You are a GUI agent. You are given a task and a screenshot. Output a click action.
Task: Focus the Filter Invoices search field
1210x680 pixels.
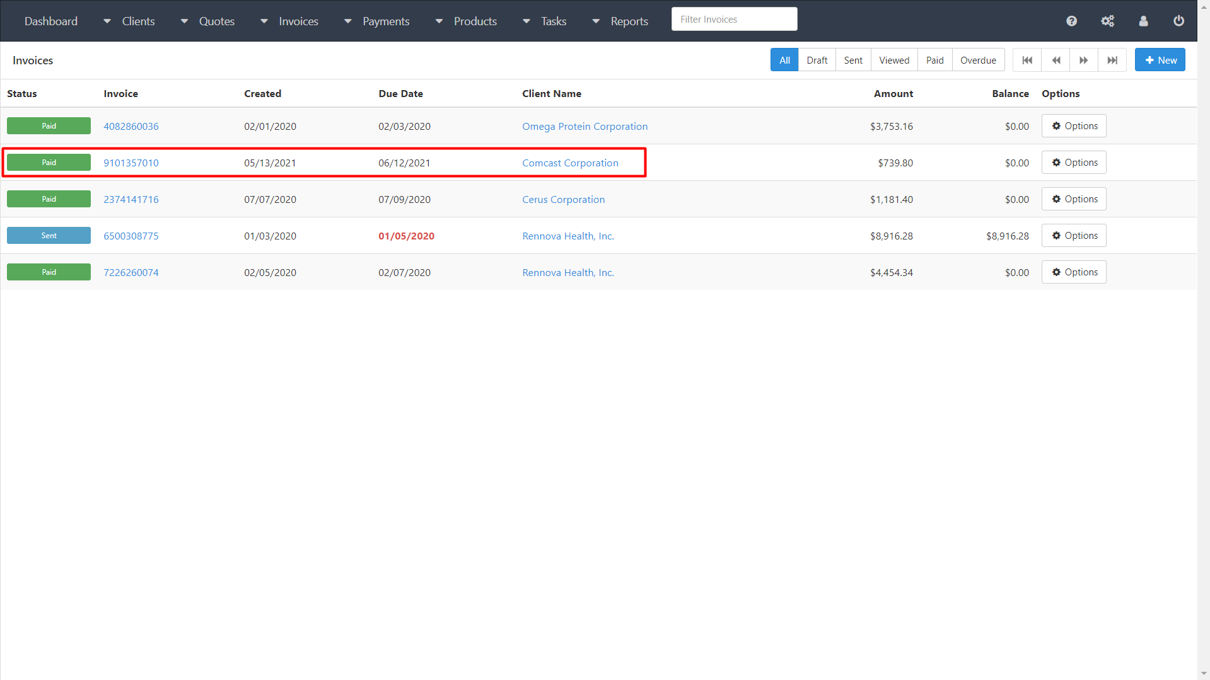(x=734, y=20)
